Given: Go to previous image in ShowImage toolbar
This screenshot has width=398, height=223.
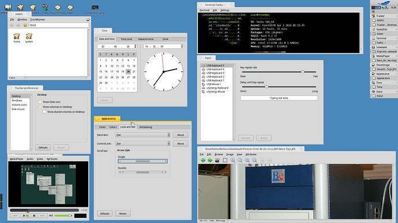Looking at the screenshot, I should [x=203, y=160].
